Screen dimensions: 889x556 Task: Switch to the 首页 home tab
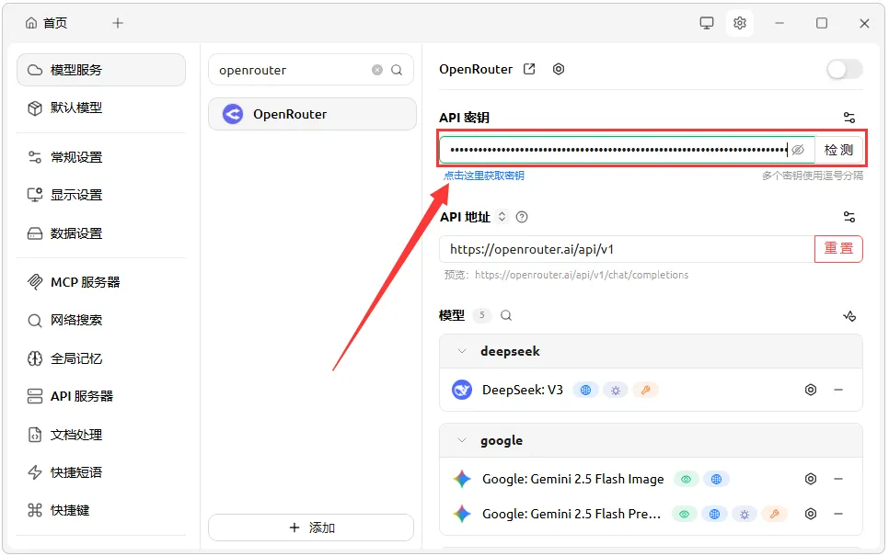pyautogui.click(x=47, y=23)
